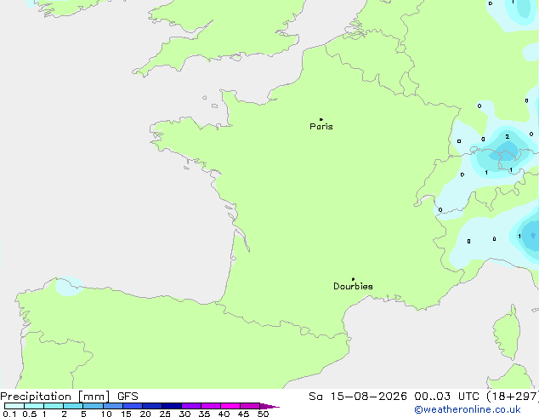Click the '2' precipitation value over Switzerland

click(x=507, y=137)
